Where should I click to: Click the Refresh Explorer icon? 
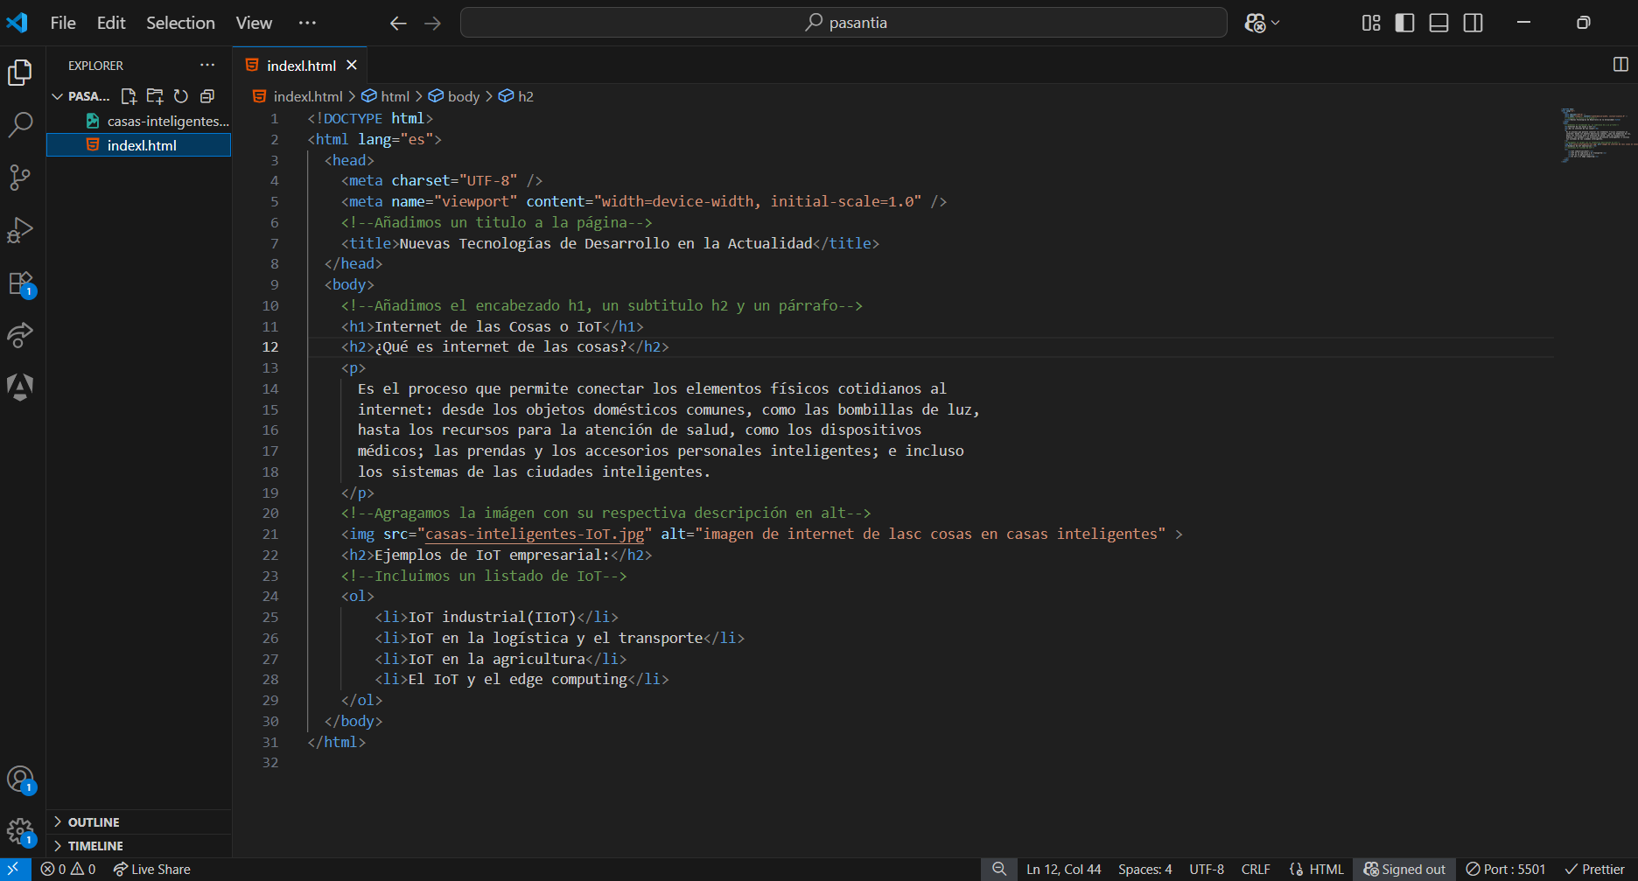181,96
